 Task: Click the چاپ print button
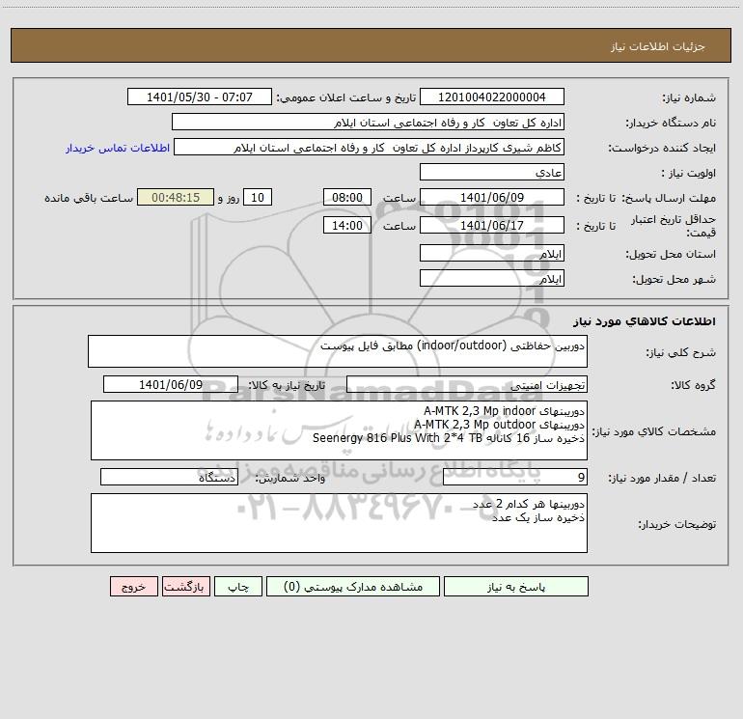(x=238, y=586)
